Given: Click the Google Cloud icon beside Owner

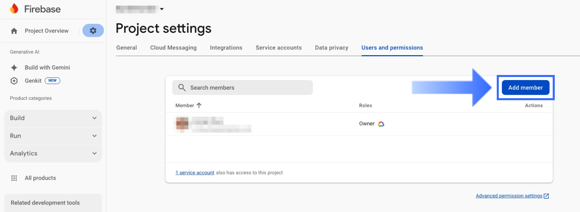Looking at the screenshot, I should (x=381, y=124).
